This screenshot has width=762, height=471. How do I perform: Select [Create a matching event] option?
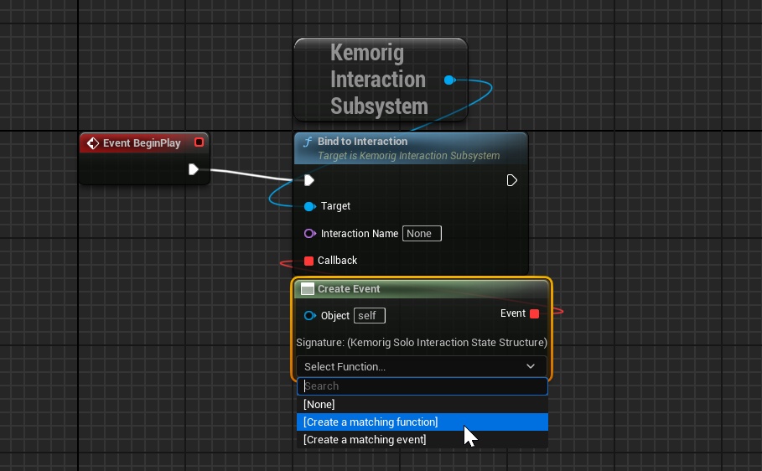pyautogui.click(x=365, y=440)
